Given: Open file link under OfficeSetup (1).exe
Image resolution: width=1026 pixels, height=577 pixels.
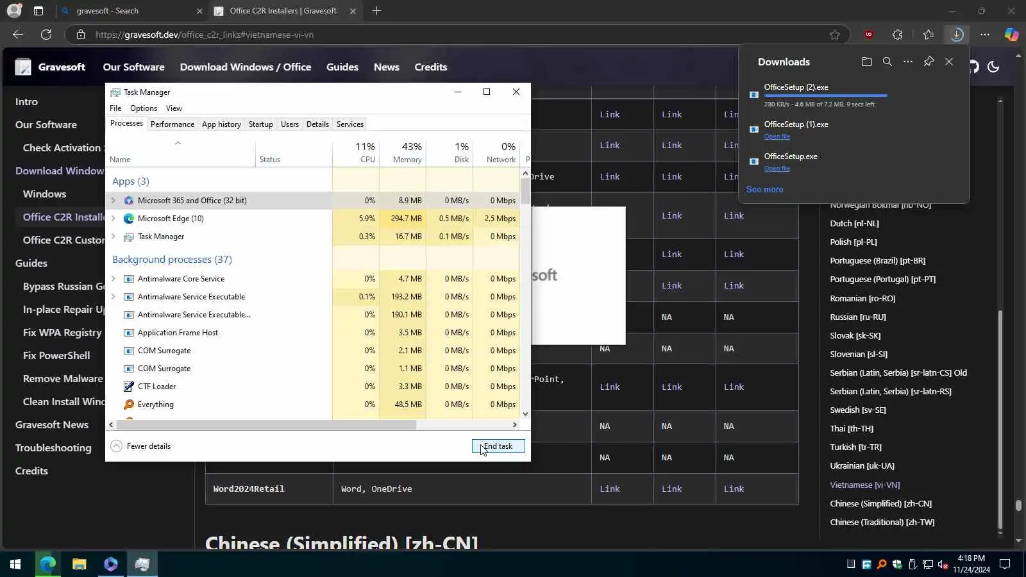Looking at the screenshot, I should tap(777, 137).
